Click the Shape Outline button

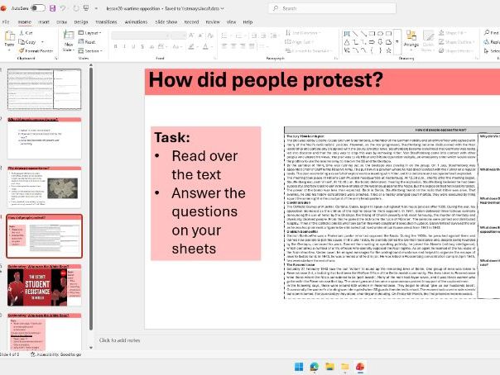456,41
